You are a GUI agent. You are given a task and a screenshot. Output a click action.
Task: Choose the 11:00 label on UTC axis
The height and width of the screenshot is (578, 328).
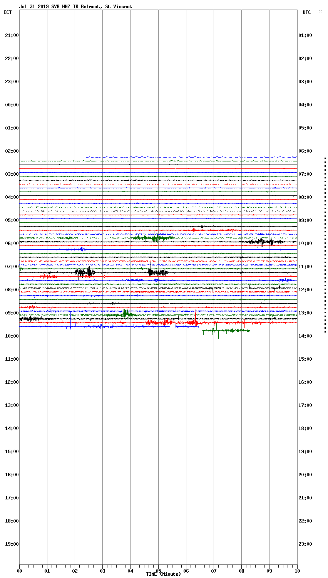point(305,267)
